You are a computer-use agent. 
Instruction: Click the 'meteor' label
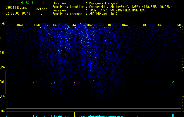[42, 9]
